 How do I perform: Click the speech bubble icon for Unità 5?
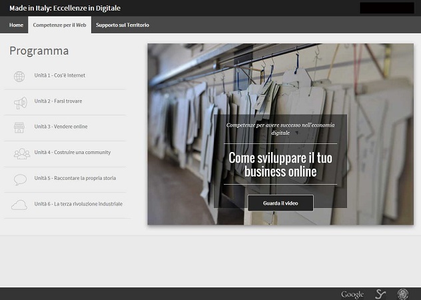point(20,179)
